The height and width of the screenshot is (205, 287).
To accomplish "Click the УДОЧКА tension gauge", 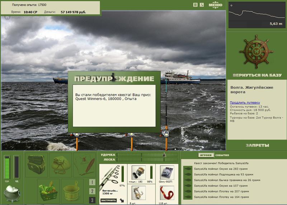I will pyautogui.click(x=147, y=155).
